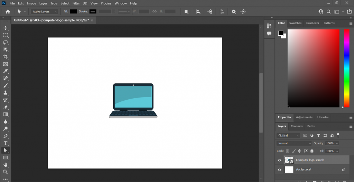The image size is (354, 182).
Task: Select the Hand tool
Action: point(6,165)
